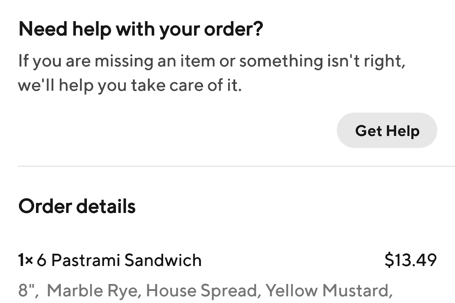
Task: Click the phrase 'something isn't right'
Action: coord(322,61)
